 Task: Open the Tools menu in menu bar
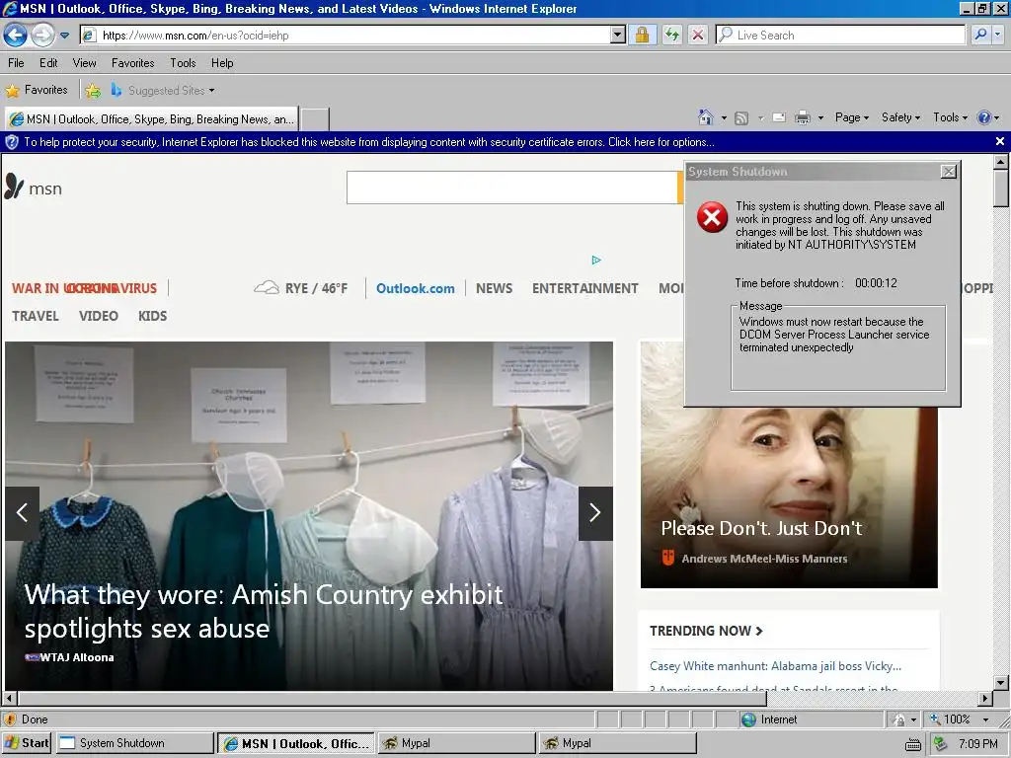pos(183,63)
